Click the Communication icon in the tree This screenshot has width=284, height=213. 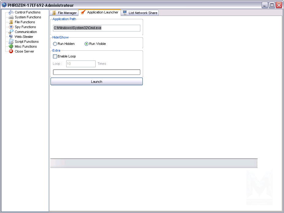click(11, 32)
